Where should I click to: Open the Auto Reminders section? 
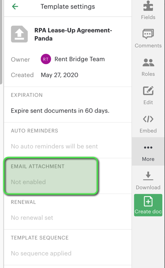coord(68,140)
